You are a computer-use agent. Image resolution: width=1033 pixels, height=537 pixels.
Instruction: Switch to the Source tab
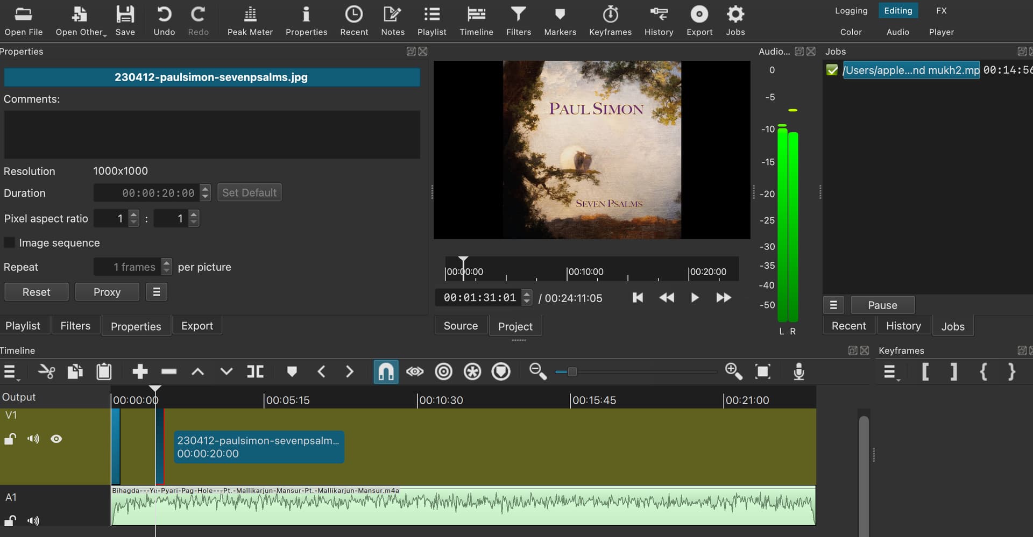(461, 325)
